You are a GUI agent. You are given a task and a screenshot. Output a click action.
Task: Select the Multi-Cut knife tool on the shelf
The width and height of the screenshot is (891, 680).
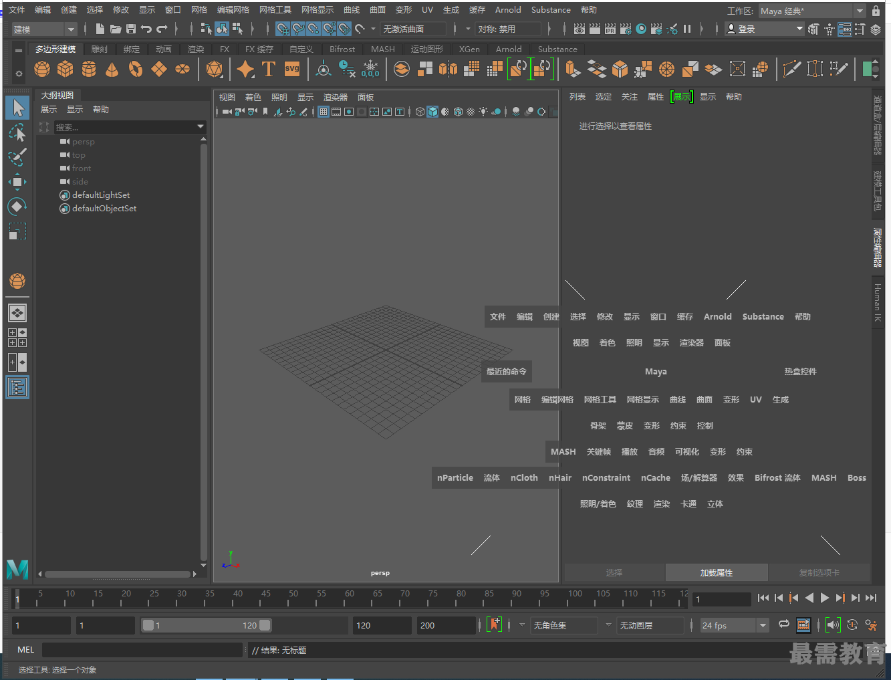791,69
